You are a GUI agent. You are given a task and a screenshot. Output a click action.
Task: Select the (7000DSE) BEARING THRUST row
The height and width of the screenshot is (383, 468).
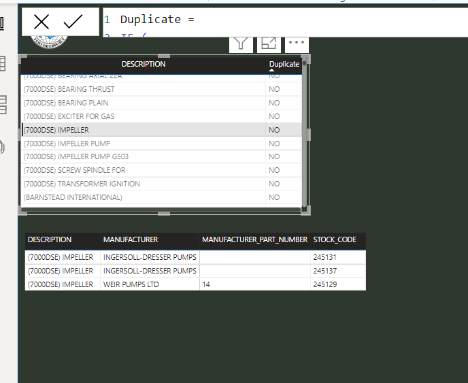coord(161,89)
